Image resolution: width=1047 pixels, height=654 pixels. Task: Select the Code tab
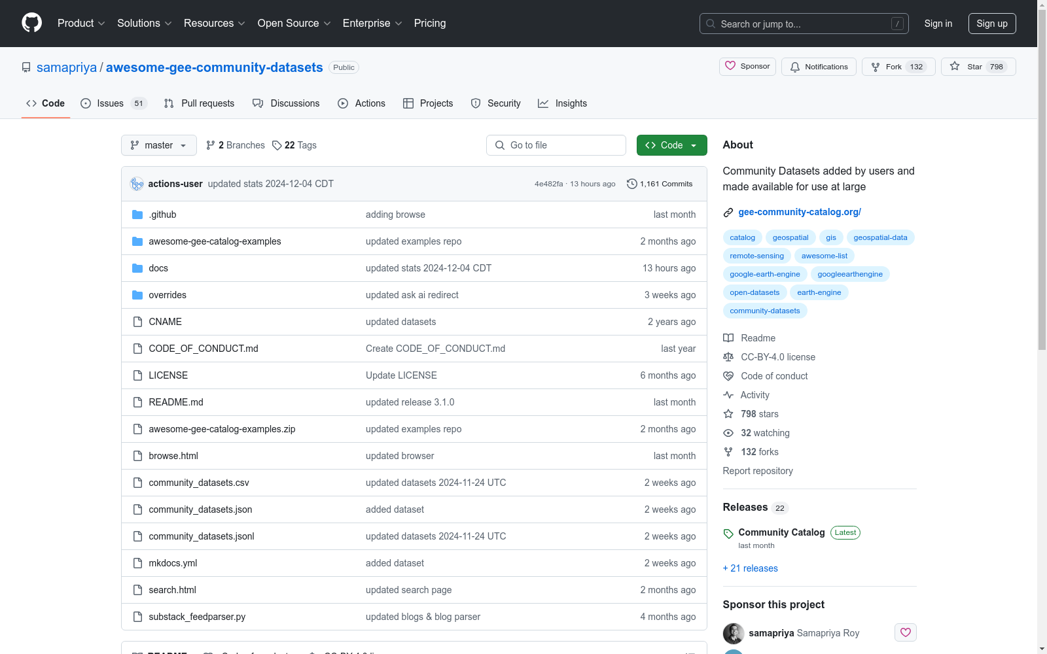[46, 103]
